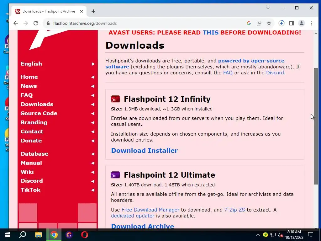Image resolution: width=321 pixels, height=241 pixels.
Task: Open the Windows Start menu
Action: click(8, 235)
